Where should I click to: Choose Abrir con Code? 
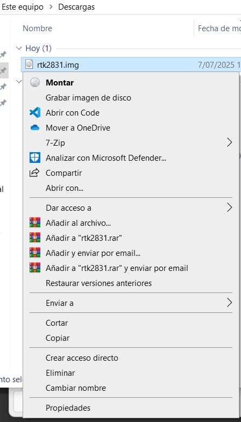coord(131,113)
